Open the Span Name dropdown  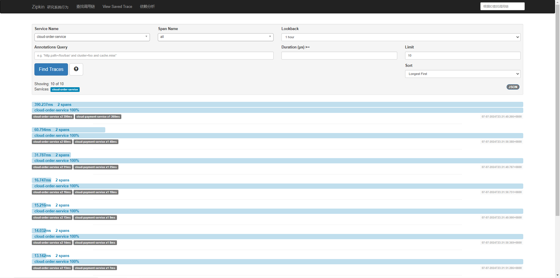tap(216, 37)
